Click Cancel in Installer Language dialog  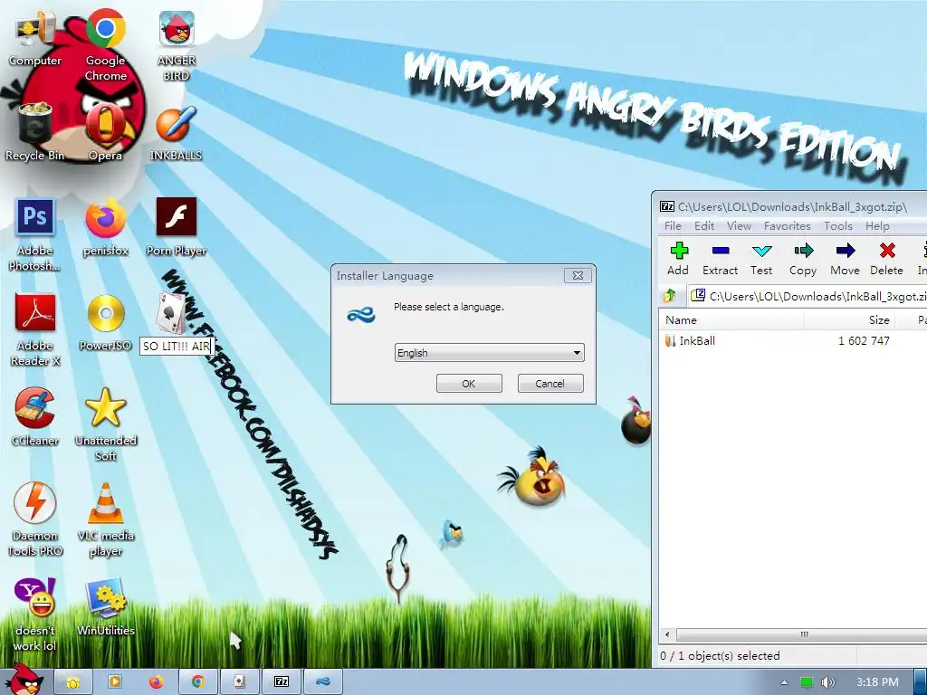point(550,384)
